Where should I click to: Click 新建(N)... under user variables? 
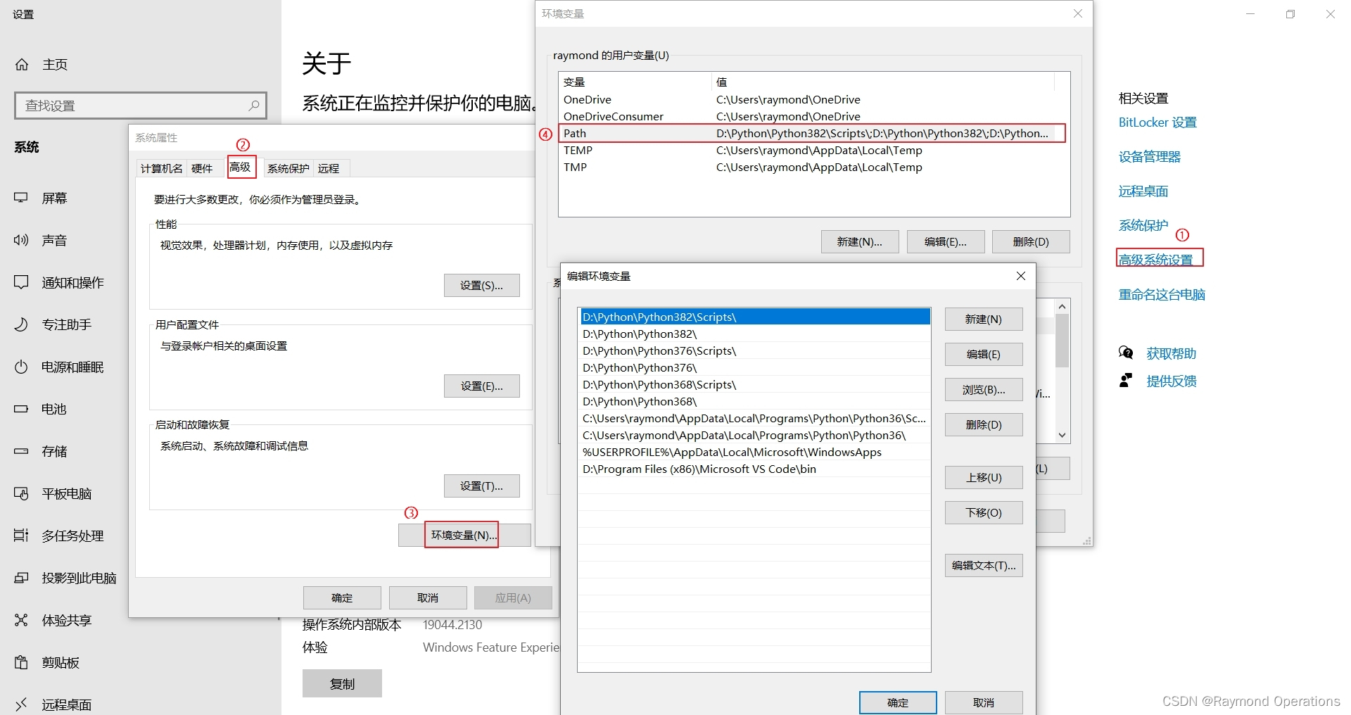click(x=860, y=241)
